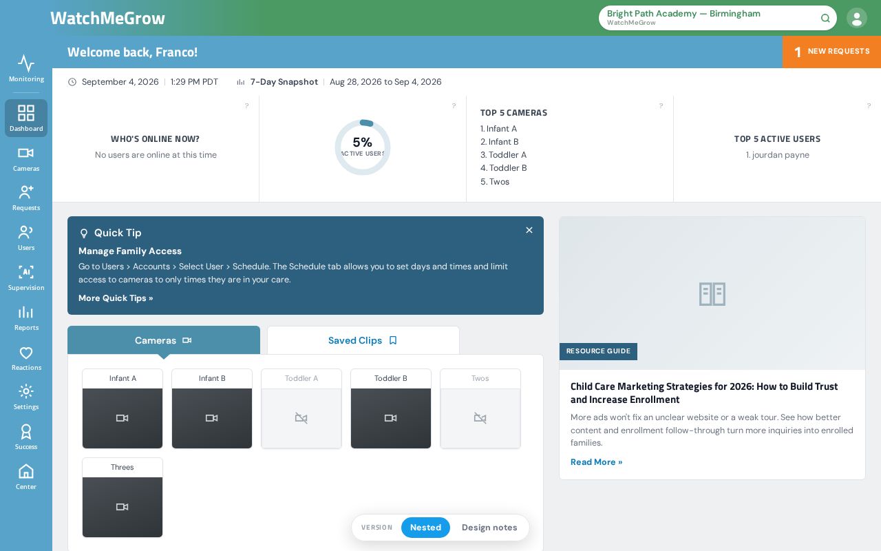Go to Cameras in the sidebar
Image resolution: width=881 pixels, height=551 pixels.
[x=26, y=158]
